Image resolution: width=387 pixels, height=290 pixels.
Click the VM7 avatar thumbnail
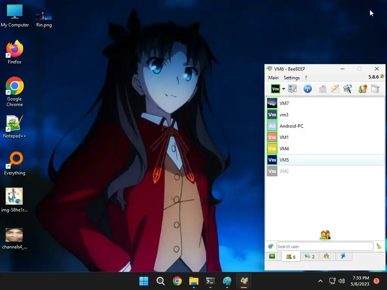272,103
